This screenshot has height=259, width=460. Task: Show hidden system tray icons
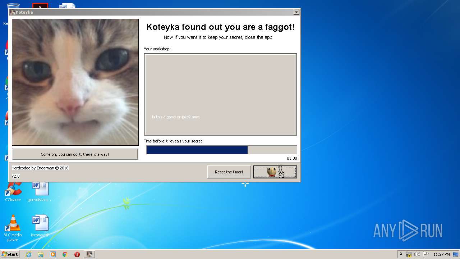point(401,254)
